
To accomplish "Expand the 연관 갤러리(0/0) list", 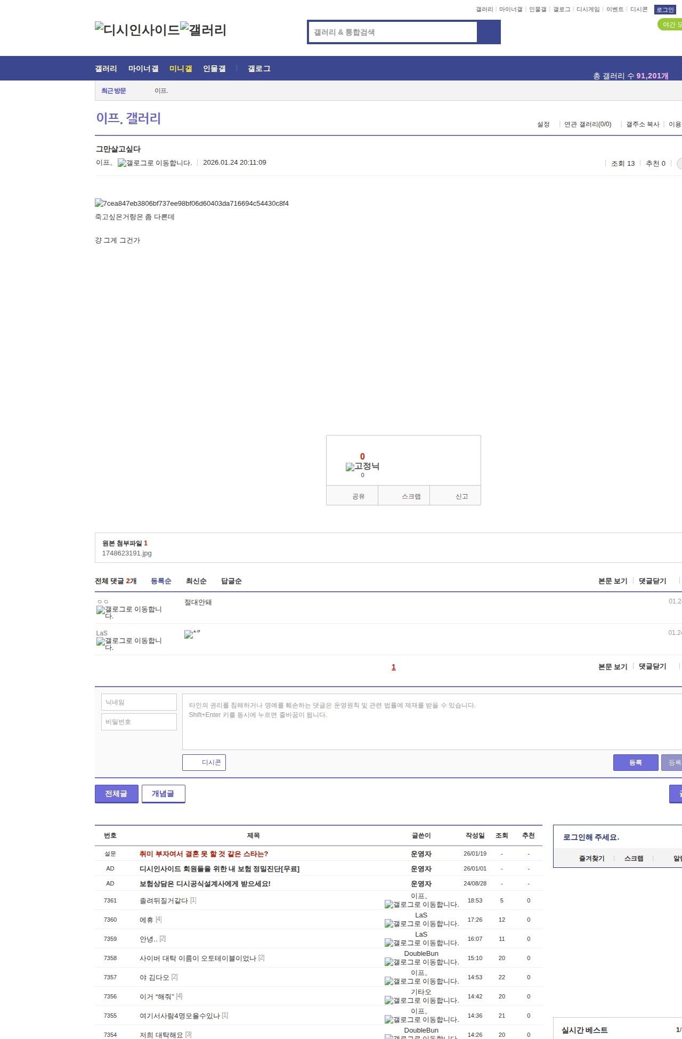I will click(587, 124).
